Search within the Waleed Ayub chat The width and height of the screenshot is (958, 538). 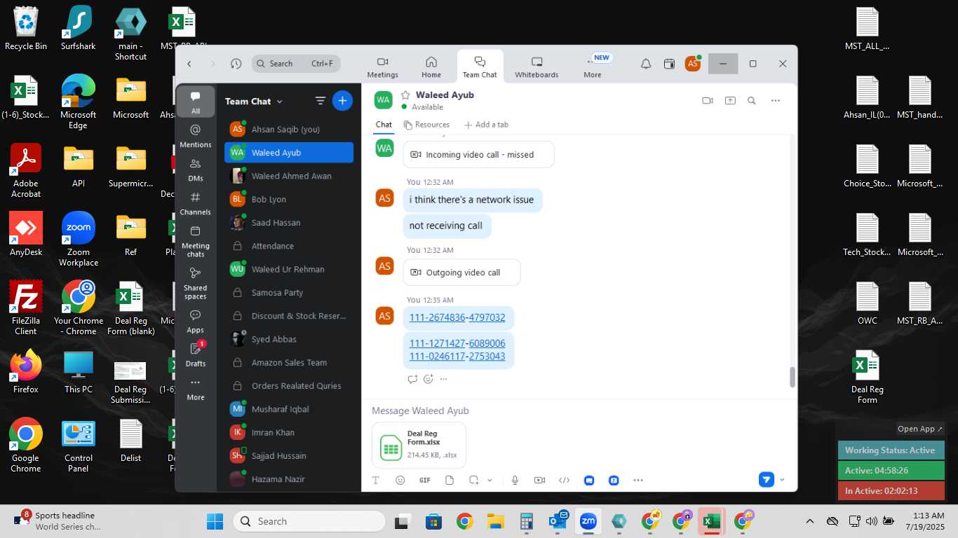(x=752, y=101)
